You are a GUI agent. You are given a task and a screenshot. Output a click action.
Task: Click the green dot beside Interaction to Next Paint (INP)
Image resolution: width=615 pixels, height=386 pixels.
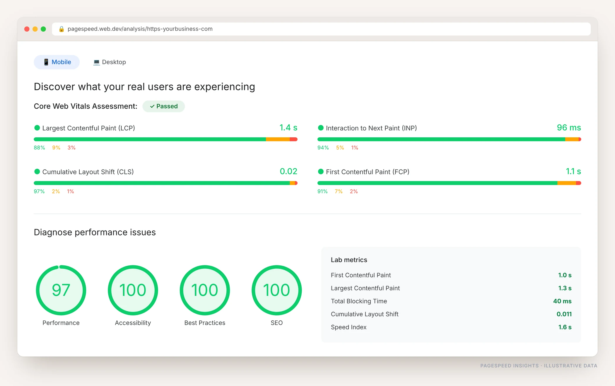coord(321,128)
